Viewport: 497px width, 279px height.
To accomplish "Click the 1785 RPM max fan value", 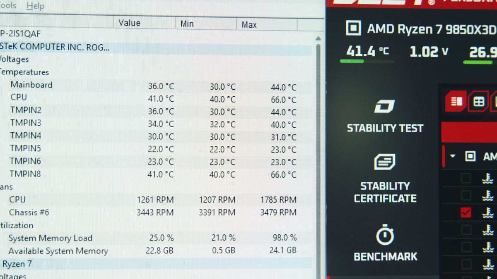I will tap(278, 200).
